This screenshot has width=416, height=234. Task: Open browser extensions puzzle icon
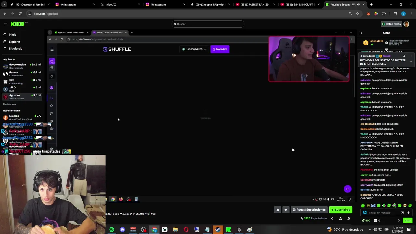click(384, 14)
